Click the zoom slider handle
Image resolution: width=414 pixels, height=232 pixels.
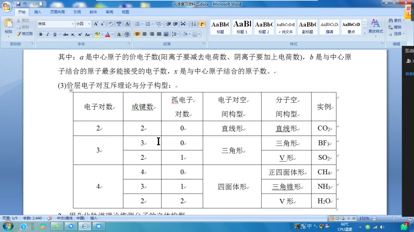click(394, 218)
